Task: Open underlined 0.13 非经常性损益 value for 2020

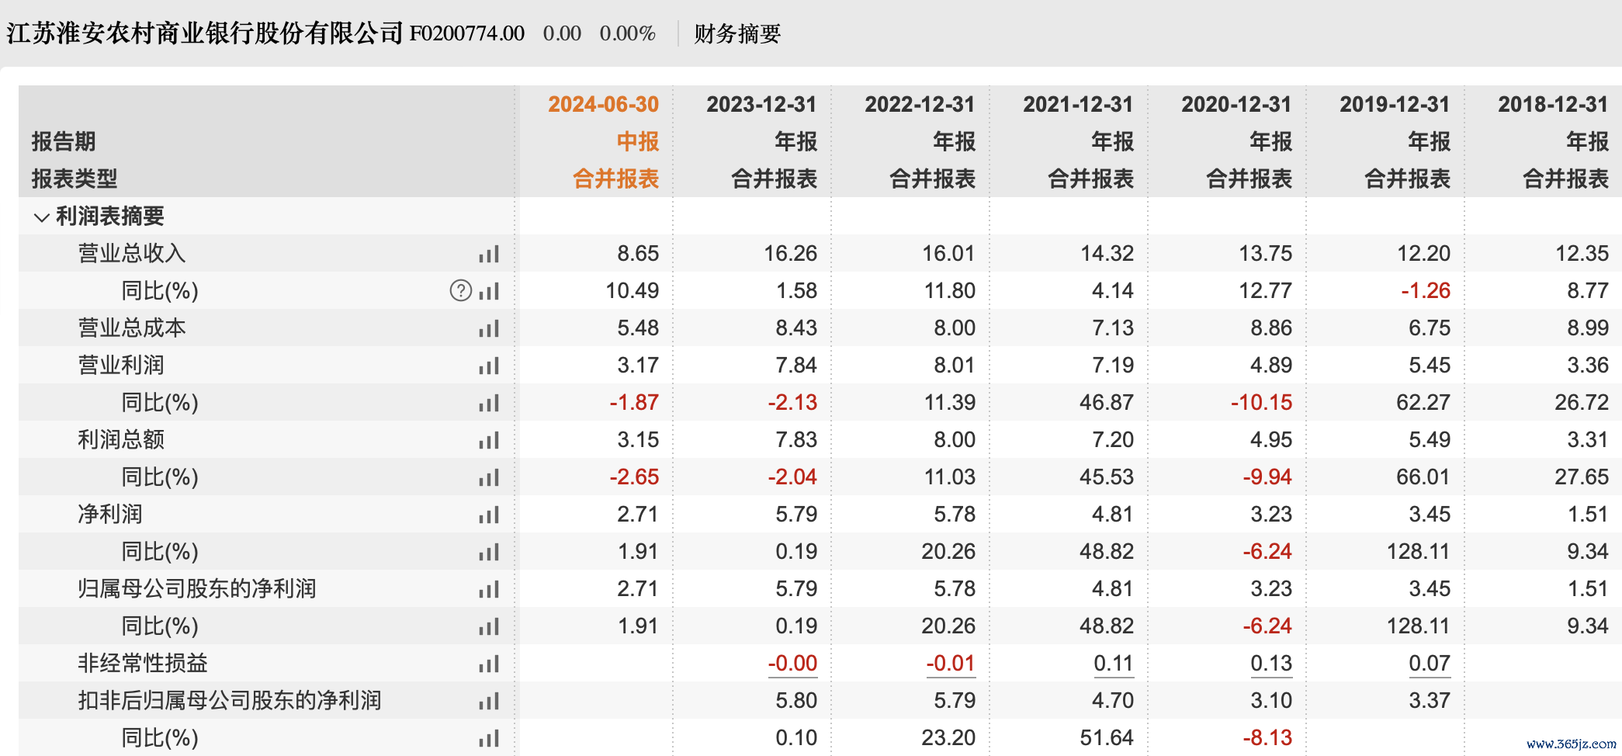Action: coord(1271,664)
